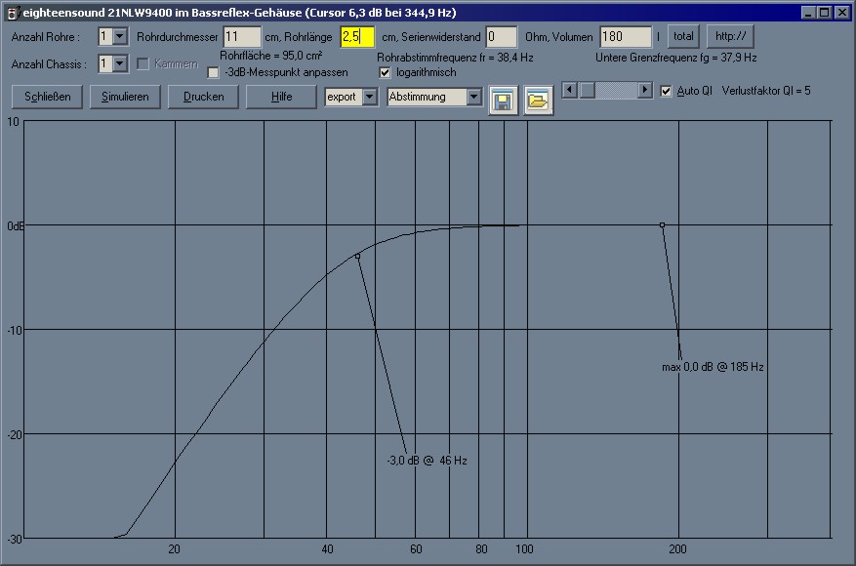The height and width of the screenshot is (566, 856).
Task: Click the max 0,0 dB marker point
Action: click(662, 224)
